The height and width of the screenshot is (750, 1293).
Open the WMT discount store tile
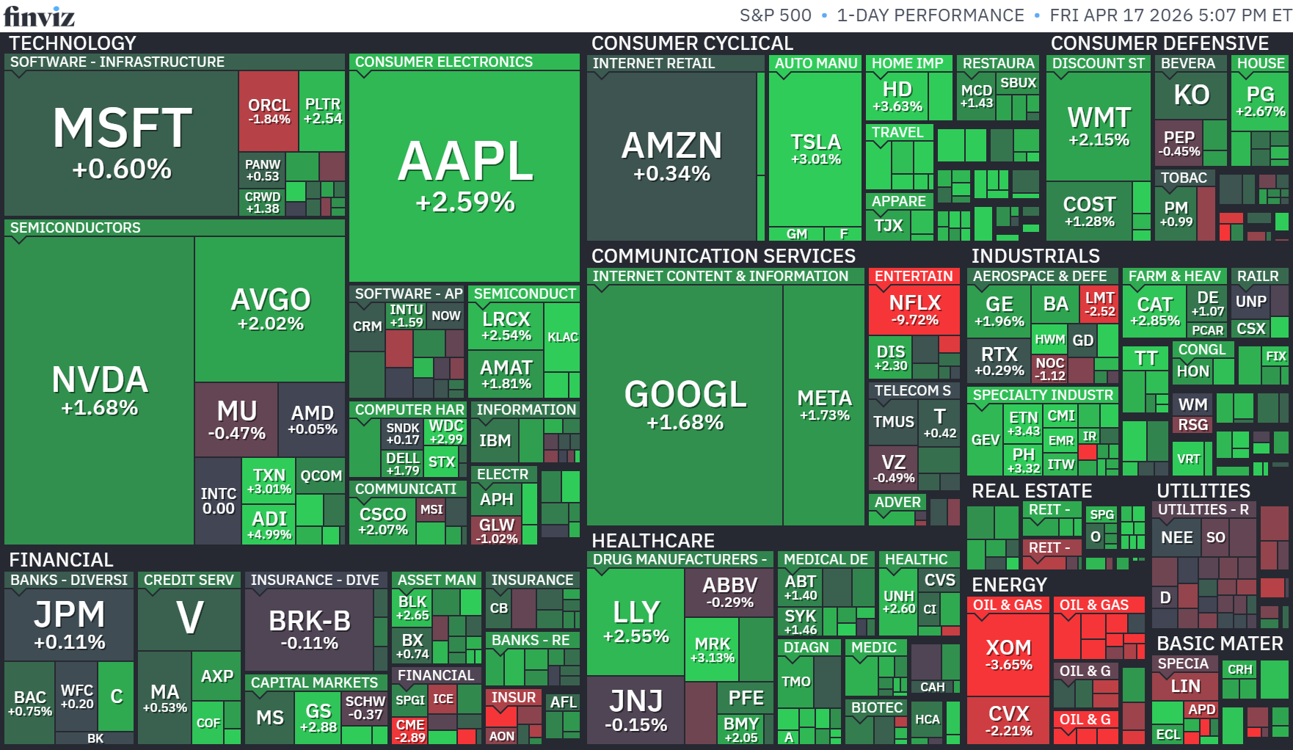1099,125
